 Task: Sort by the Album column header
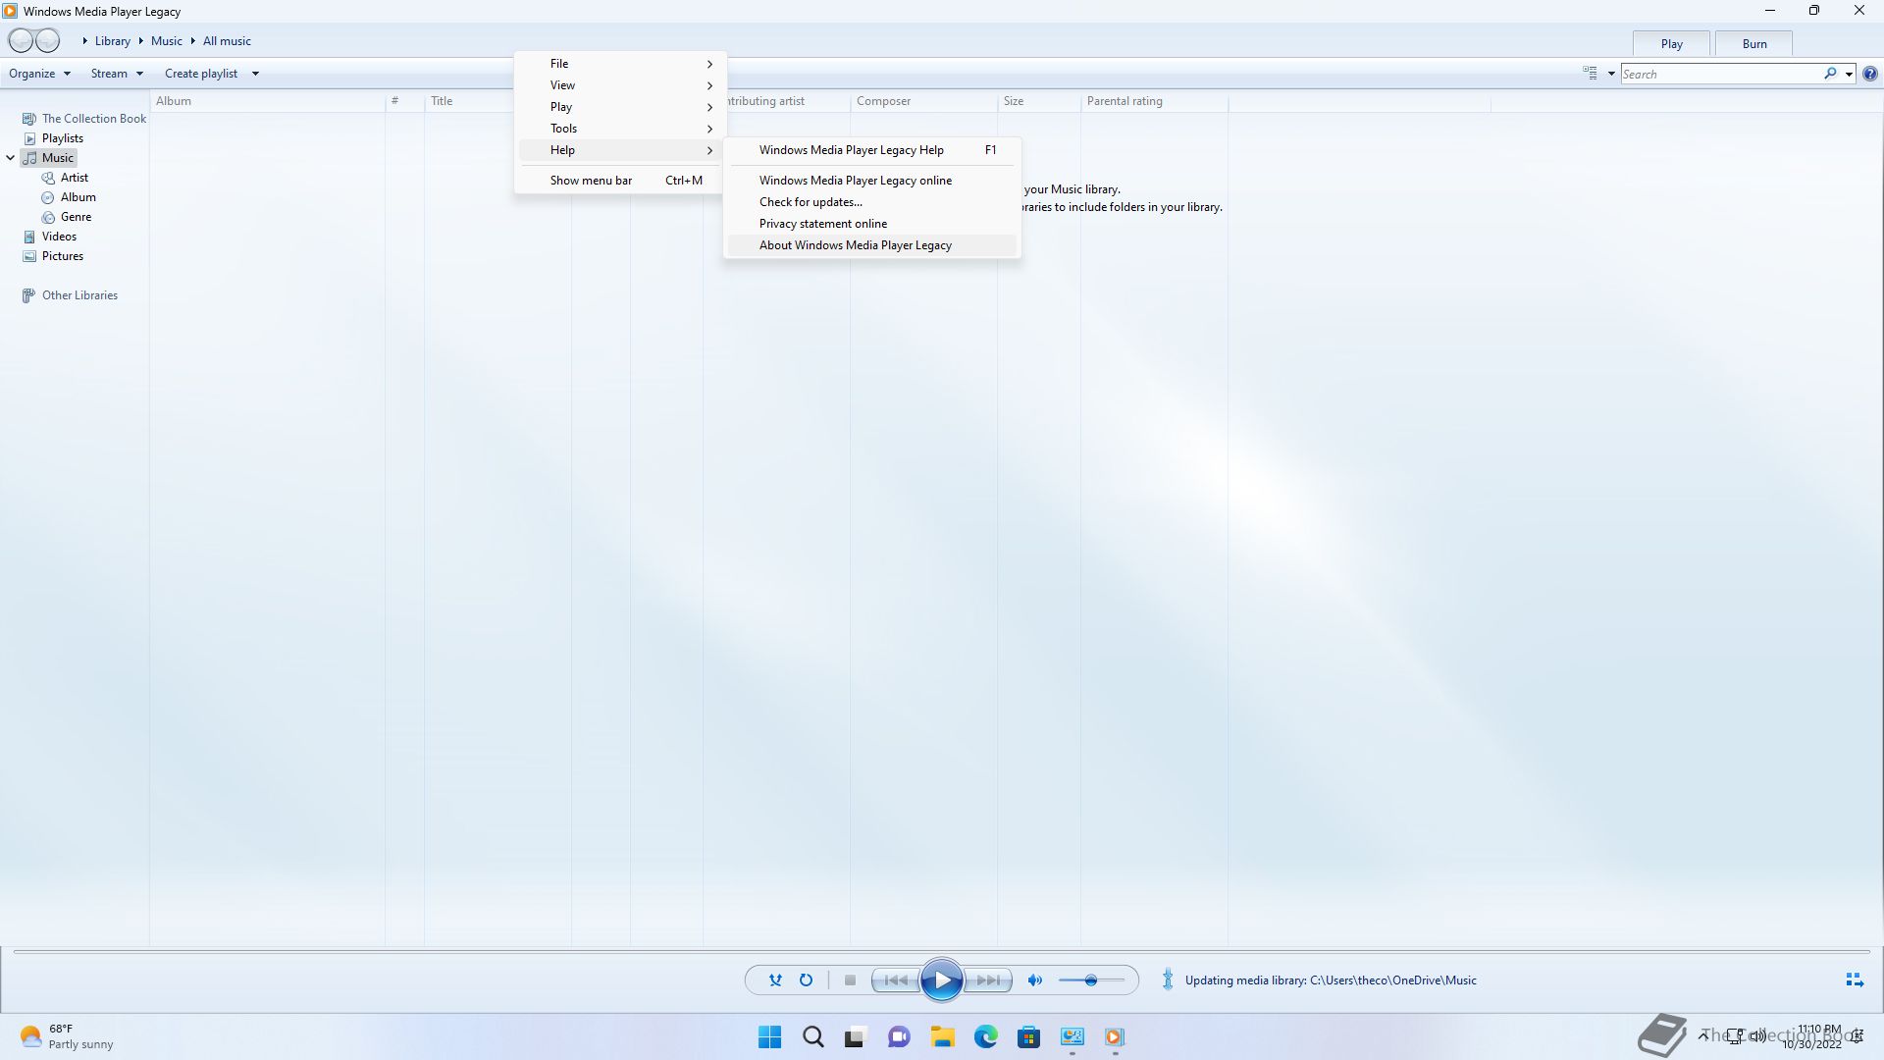pyautogui.click(x=267, y=101)
